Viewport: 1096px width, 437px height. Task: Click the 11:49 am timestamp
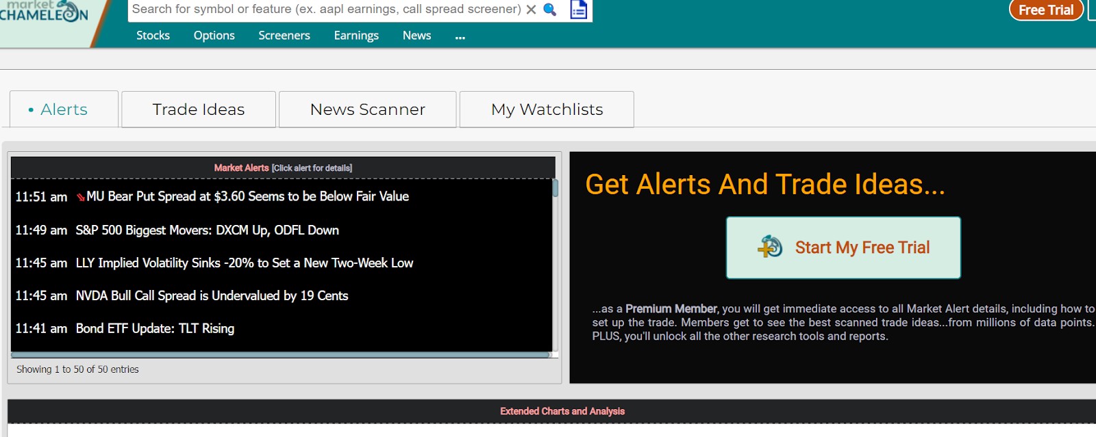click(x=41, y=230)
